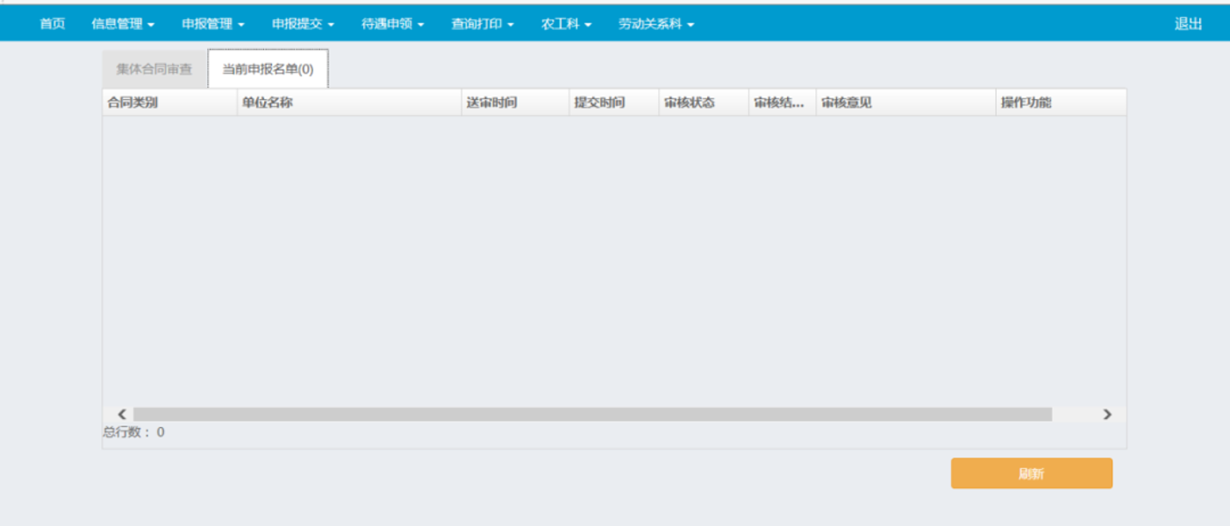Go to 首页 home page
The height and width of the screenshot is (526, 1230).
(53, 25)
